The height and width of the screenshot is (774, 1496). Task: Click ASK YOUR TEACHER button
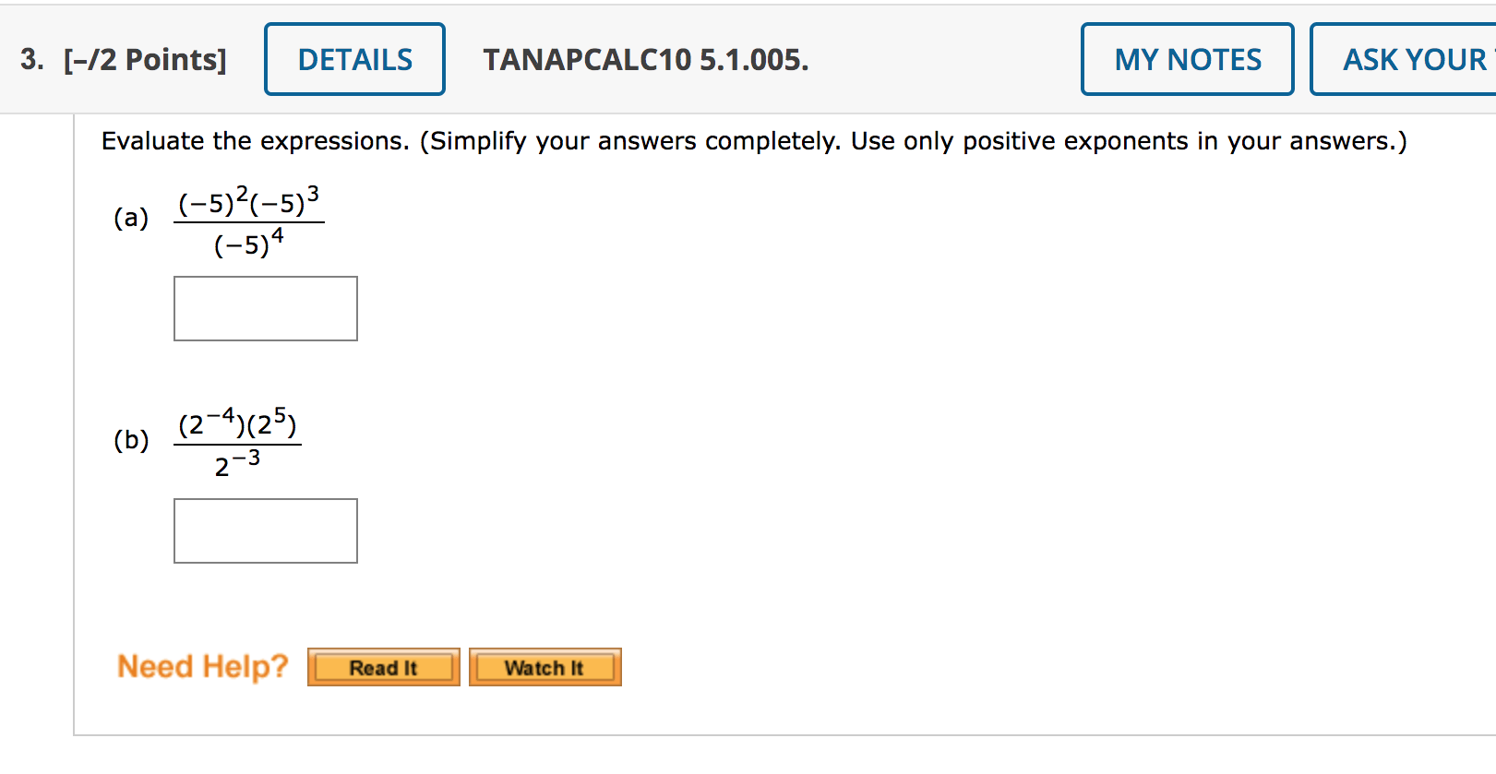pyautogui.click(x=1412, y=58)
